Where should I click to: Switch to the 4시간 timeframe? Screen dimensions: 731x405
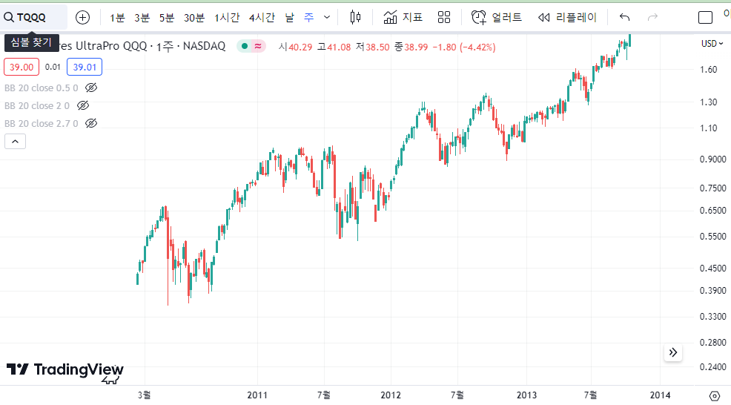[x=262, y=17]
